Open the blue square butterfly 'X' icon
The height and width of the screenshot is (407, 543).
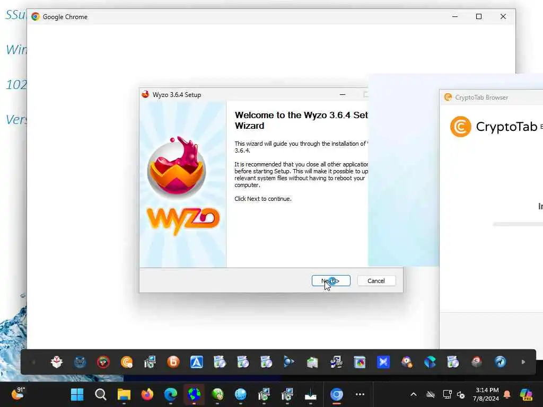click(x=383, y=362)
